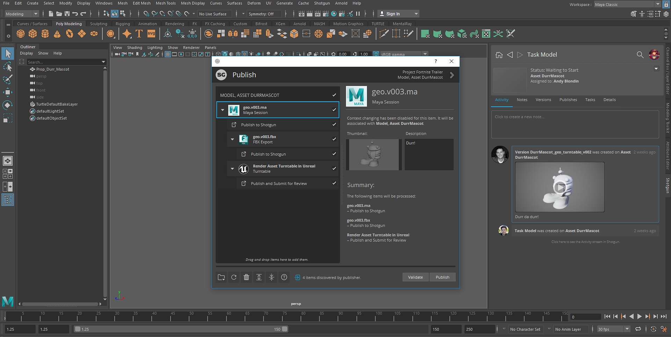This screenshot has width=671, height=337.
Task: Activate the Rotate tool in toolbox
Action: (x=8, y=105)
